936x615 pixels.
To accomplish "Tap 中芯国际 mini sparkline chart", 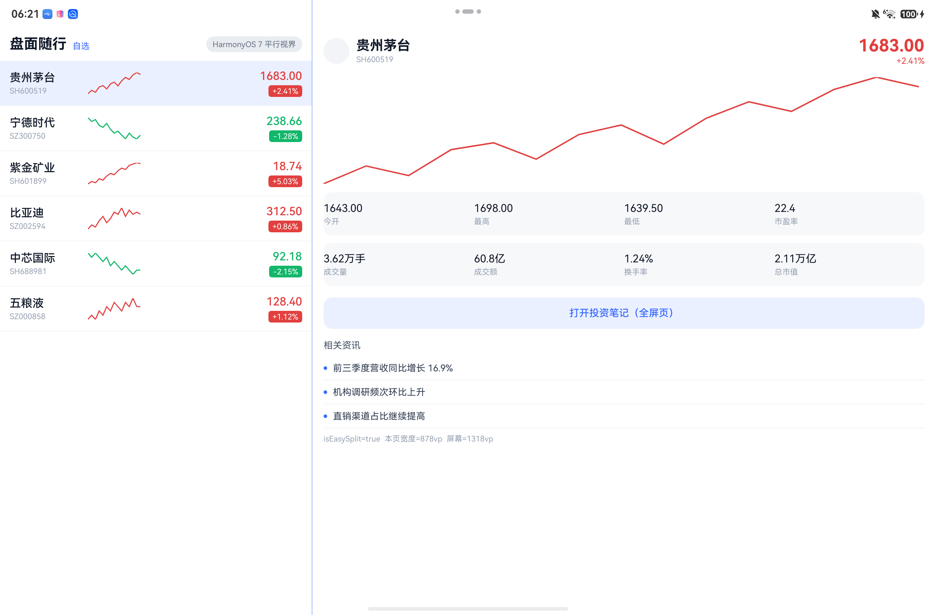I will (114, 263).
